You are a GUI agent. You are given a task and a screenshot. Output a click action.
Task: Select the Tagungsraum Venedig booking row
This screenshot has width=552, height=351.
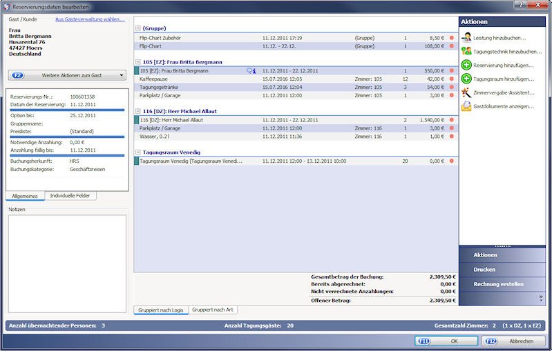[x=296, y=161]
